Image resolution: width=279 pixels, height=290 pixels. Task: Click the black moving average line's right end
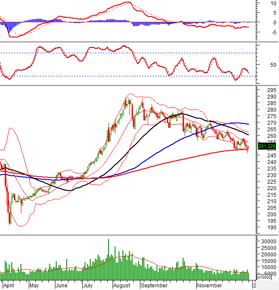(x=248, y=135)
